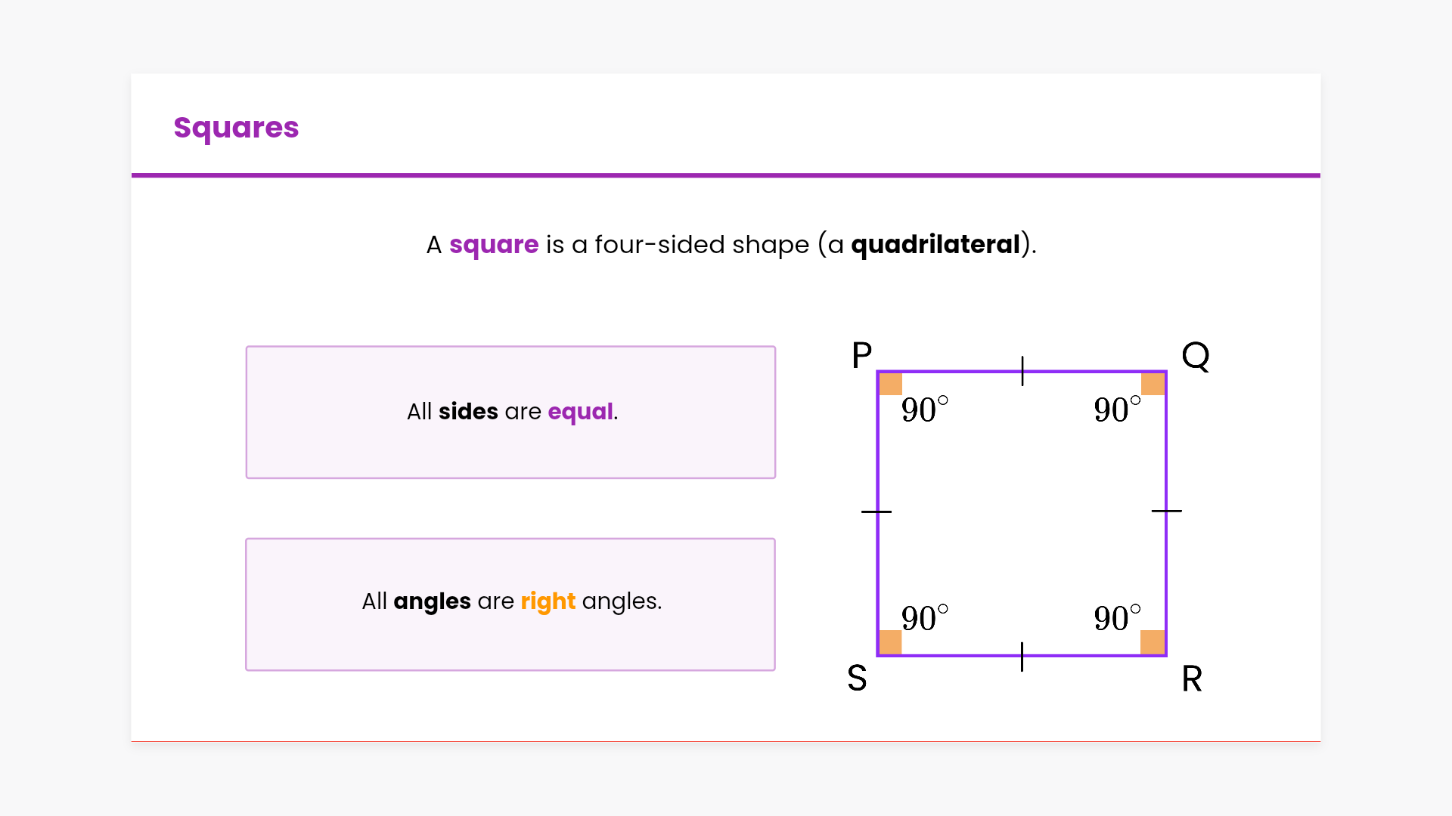Click the 90° label near corner Q
The height and width of the screenshot is (816, 1452).
click(1117, 410)
